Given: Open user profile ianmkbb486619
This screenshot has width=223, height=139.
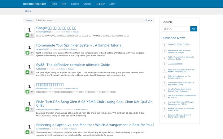Looking at the screenshot, I should point(42,129).
